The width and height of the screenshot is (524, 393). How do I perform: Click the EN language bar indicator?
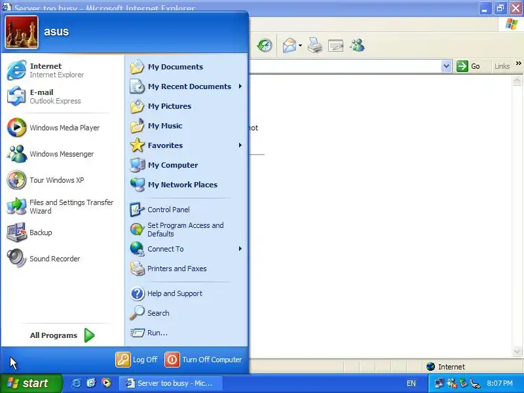pos(411,383)
